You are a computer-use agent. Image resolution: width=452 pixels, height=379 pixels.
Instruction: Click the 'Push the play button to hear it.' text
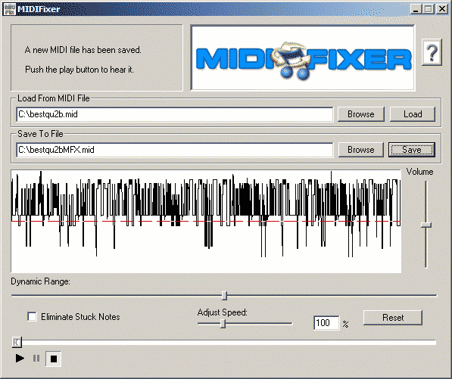tap(79, 70)
